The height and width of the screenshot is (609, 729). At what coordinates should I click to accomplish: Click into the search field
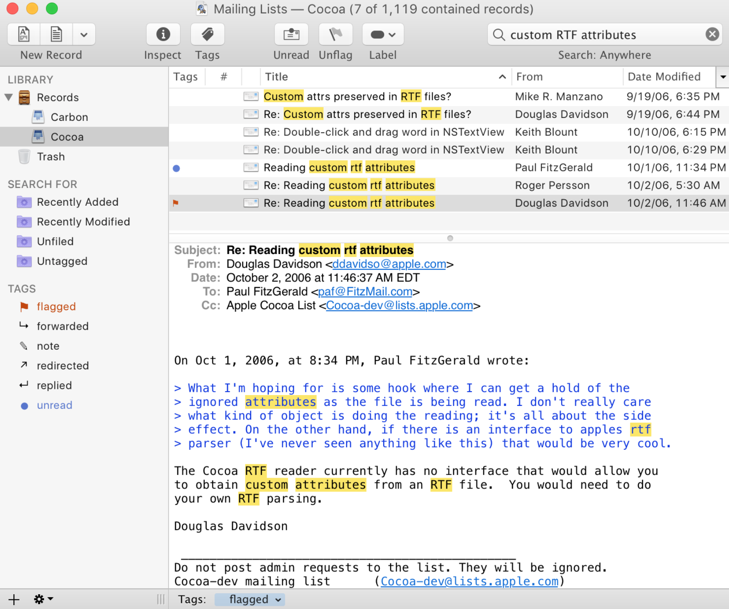[605, 35]
